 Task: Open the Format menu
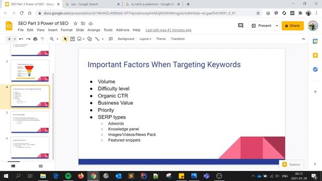coord(66,30)
